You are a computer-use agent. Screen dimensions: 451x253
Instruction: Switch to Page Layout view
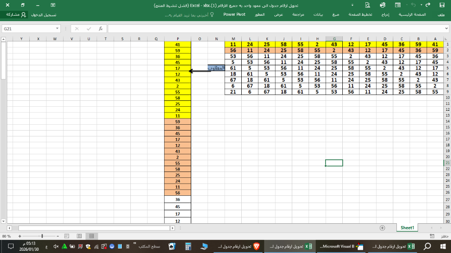(79, 236)
